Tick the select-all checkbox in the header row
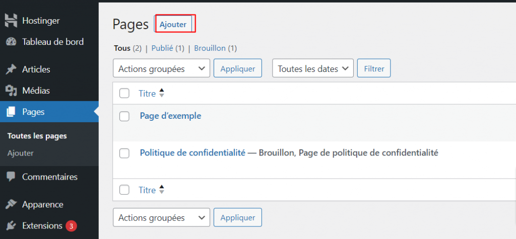516x239 pixels. pos(124,93)
